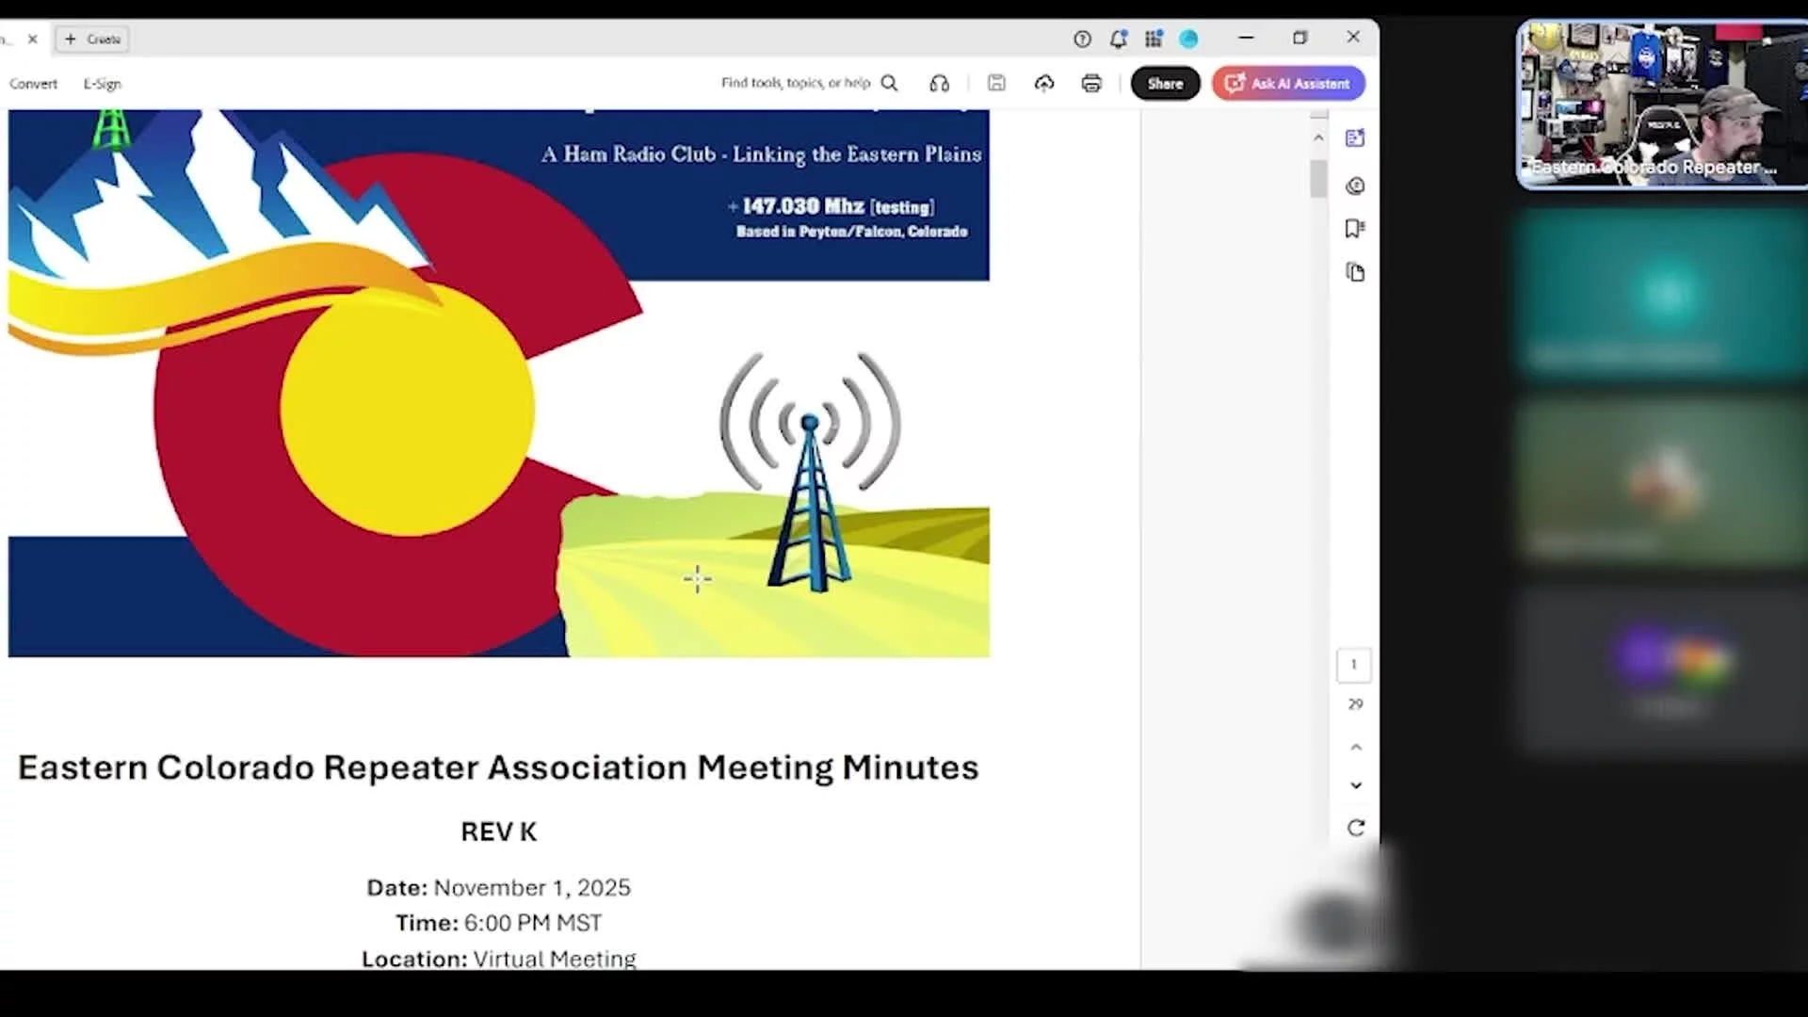The image size is (1808, 1017).
Task: Go to previous page with up chevron
Action: click(x=1356, y=748)
